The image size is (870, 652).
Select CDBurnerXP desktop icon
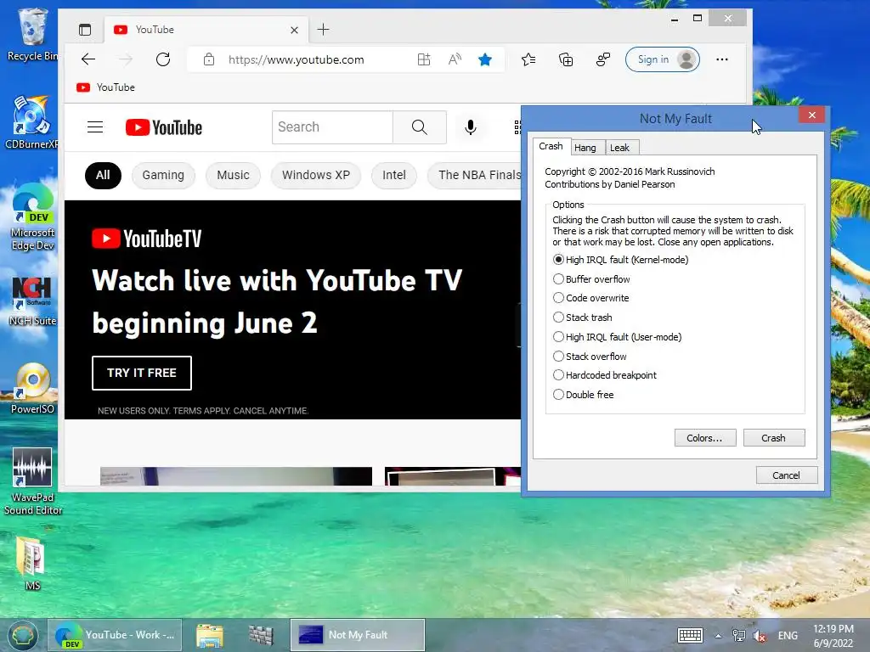point(32,122)
